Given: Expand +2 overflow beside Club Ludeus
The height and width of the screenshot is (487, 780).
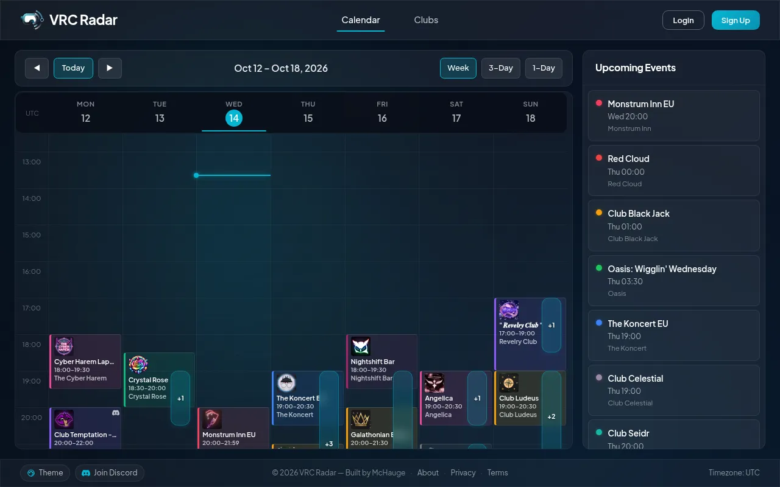Looking at the screenshot, I should click(551, 410).
